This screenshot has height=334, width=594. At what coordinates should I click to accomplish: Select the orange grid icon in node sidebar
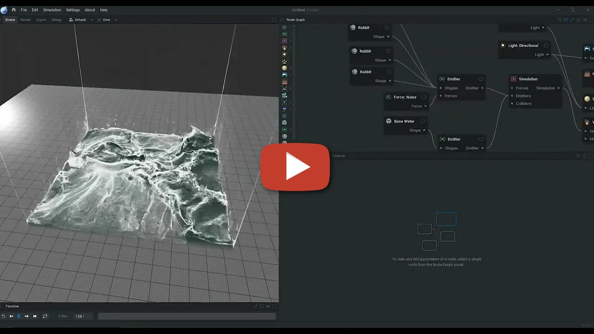(x=284, y=82)
